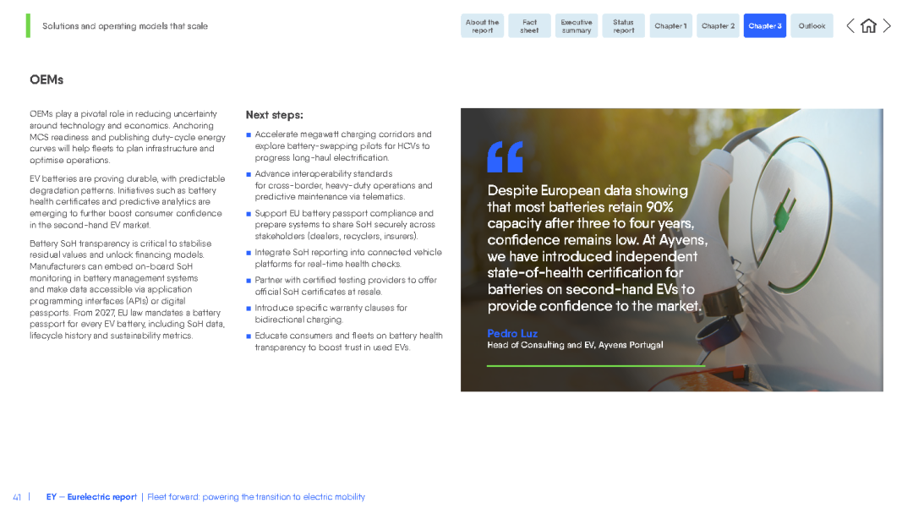Click paragraph starting OEMs play a pivotal role
This screenshot has width=913, height=514.
tap(128, 137)
